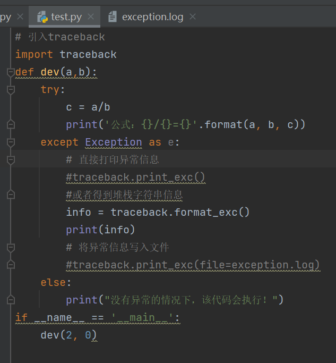Collapse the def dev(a,b) function fold

click(x=11, y=72)
